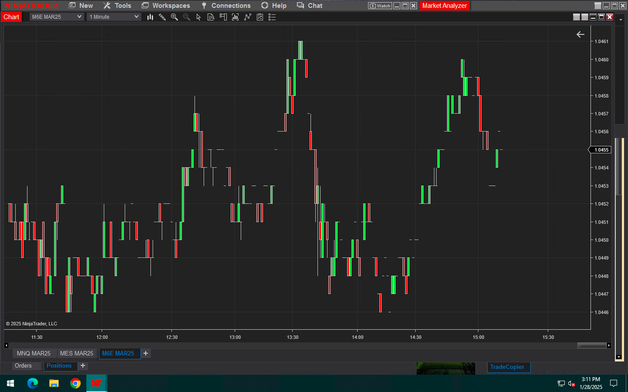
Task: Open the Windows Start menu
Action: pos(10,383)
